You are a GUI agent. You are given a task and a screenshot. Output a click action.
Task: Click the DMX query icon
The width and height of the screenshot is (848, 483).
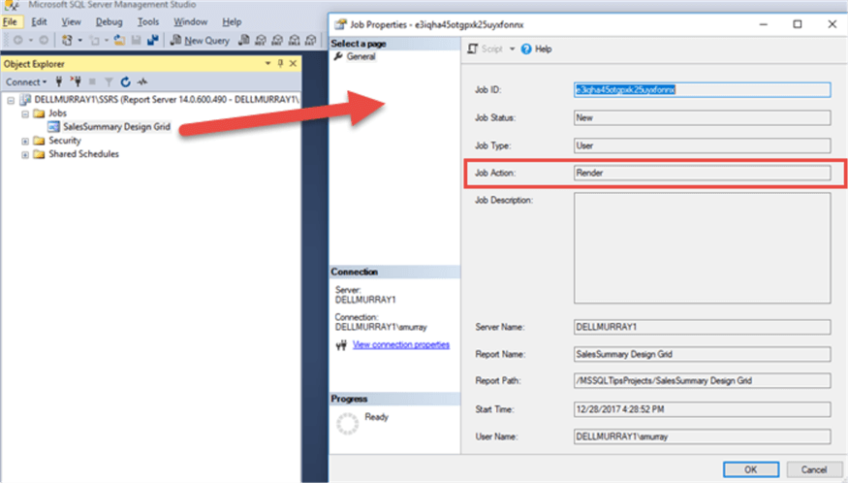point(277,40)
